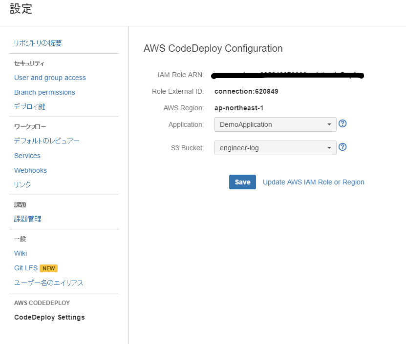Click the AWS CodeDeploy Configuration heading
This screenshot has height=344, width=406.
coord(213,48)
